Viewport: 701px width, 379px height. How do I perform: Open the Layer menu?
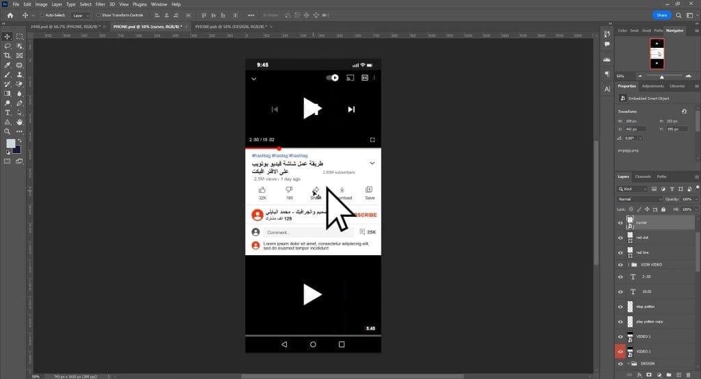pyautogui.click(x=57, y=5)
